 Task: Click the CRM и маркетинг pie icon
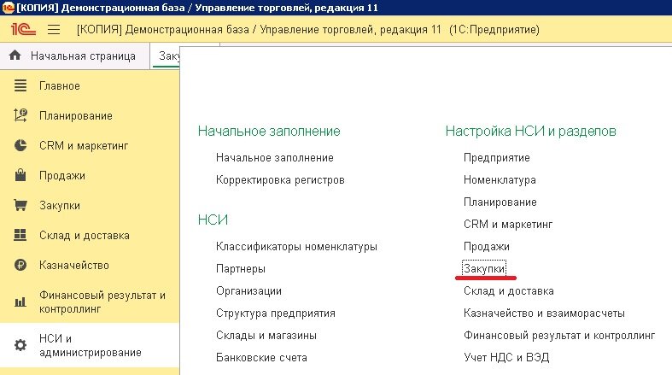pyautogui.click(x=20, y=145)
